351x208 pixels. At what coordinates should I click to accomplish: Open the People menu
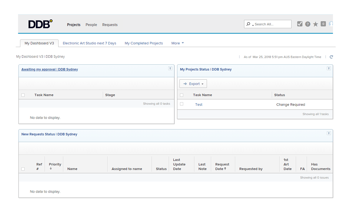coord(91,25)
